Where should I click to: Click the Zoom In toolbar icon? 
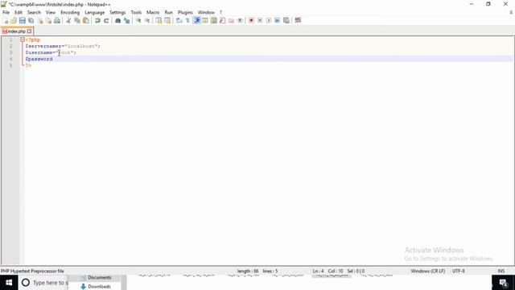[x=138, y=20]
